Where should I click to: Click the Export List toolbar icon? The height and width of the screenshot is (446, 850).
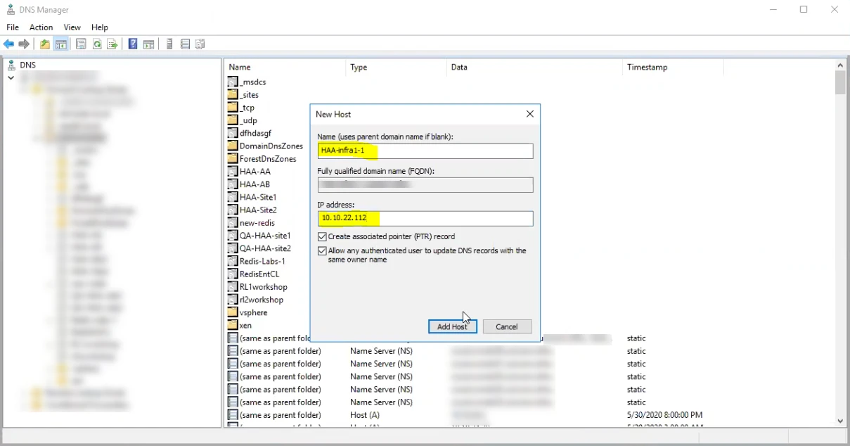pos(112,44)
